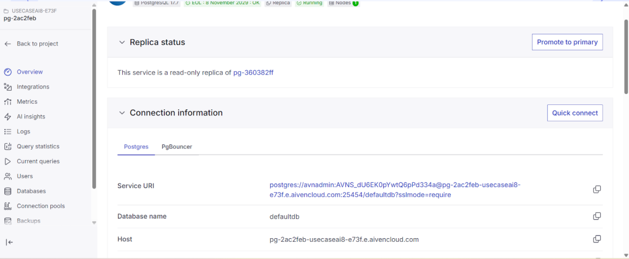
Task: Go back to project
Action: pos(37,44)
